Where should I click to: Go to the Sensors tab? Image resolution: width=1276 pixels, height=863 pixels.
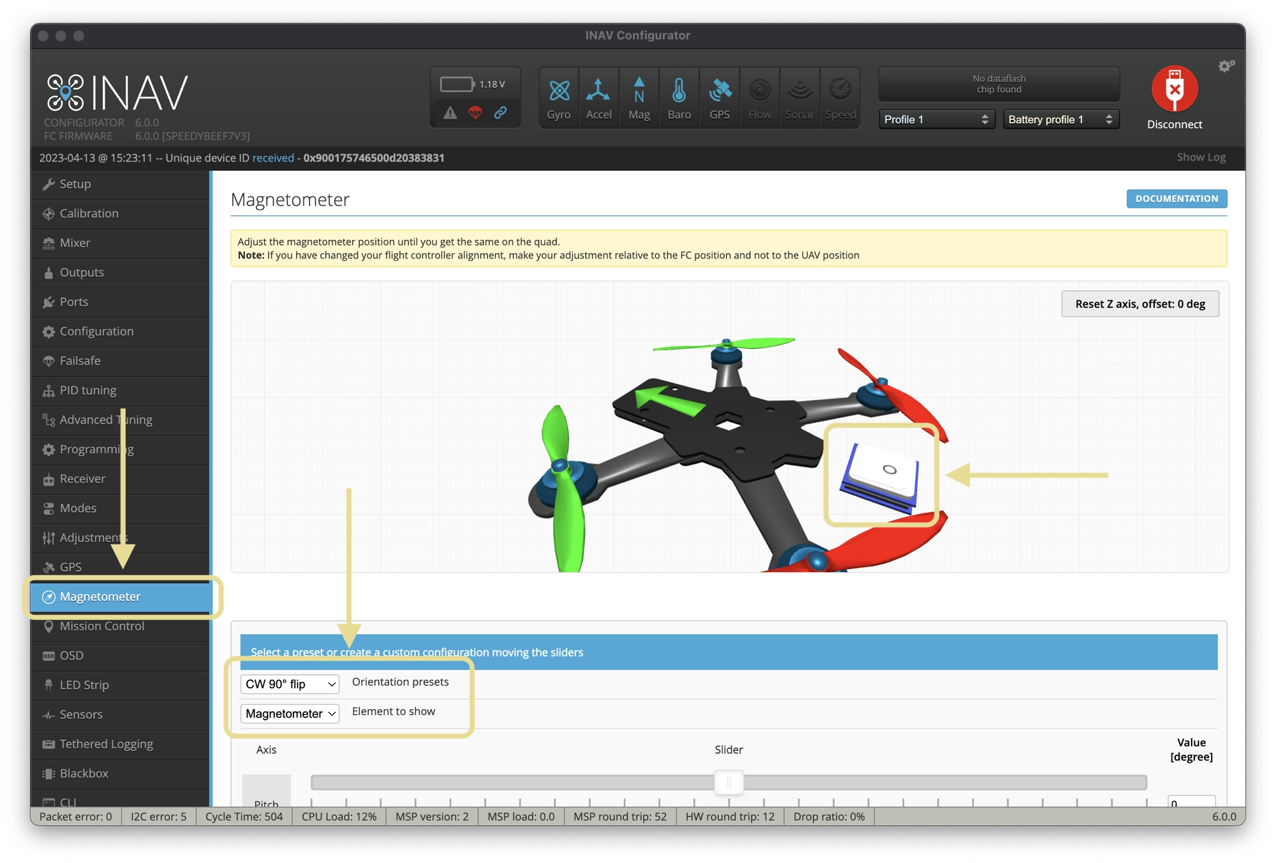[x=120, y=714]
